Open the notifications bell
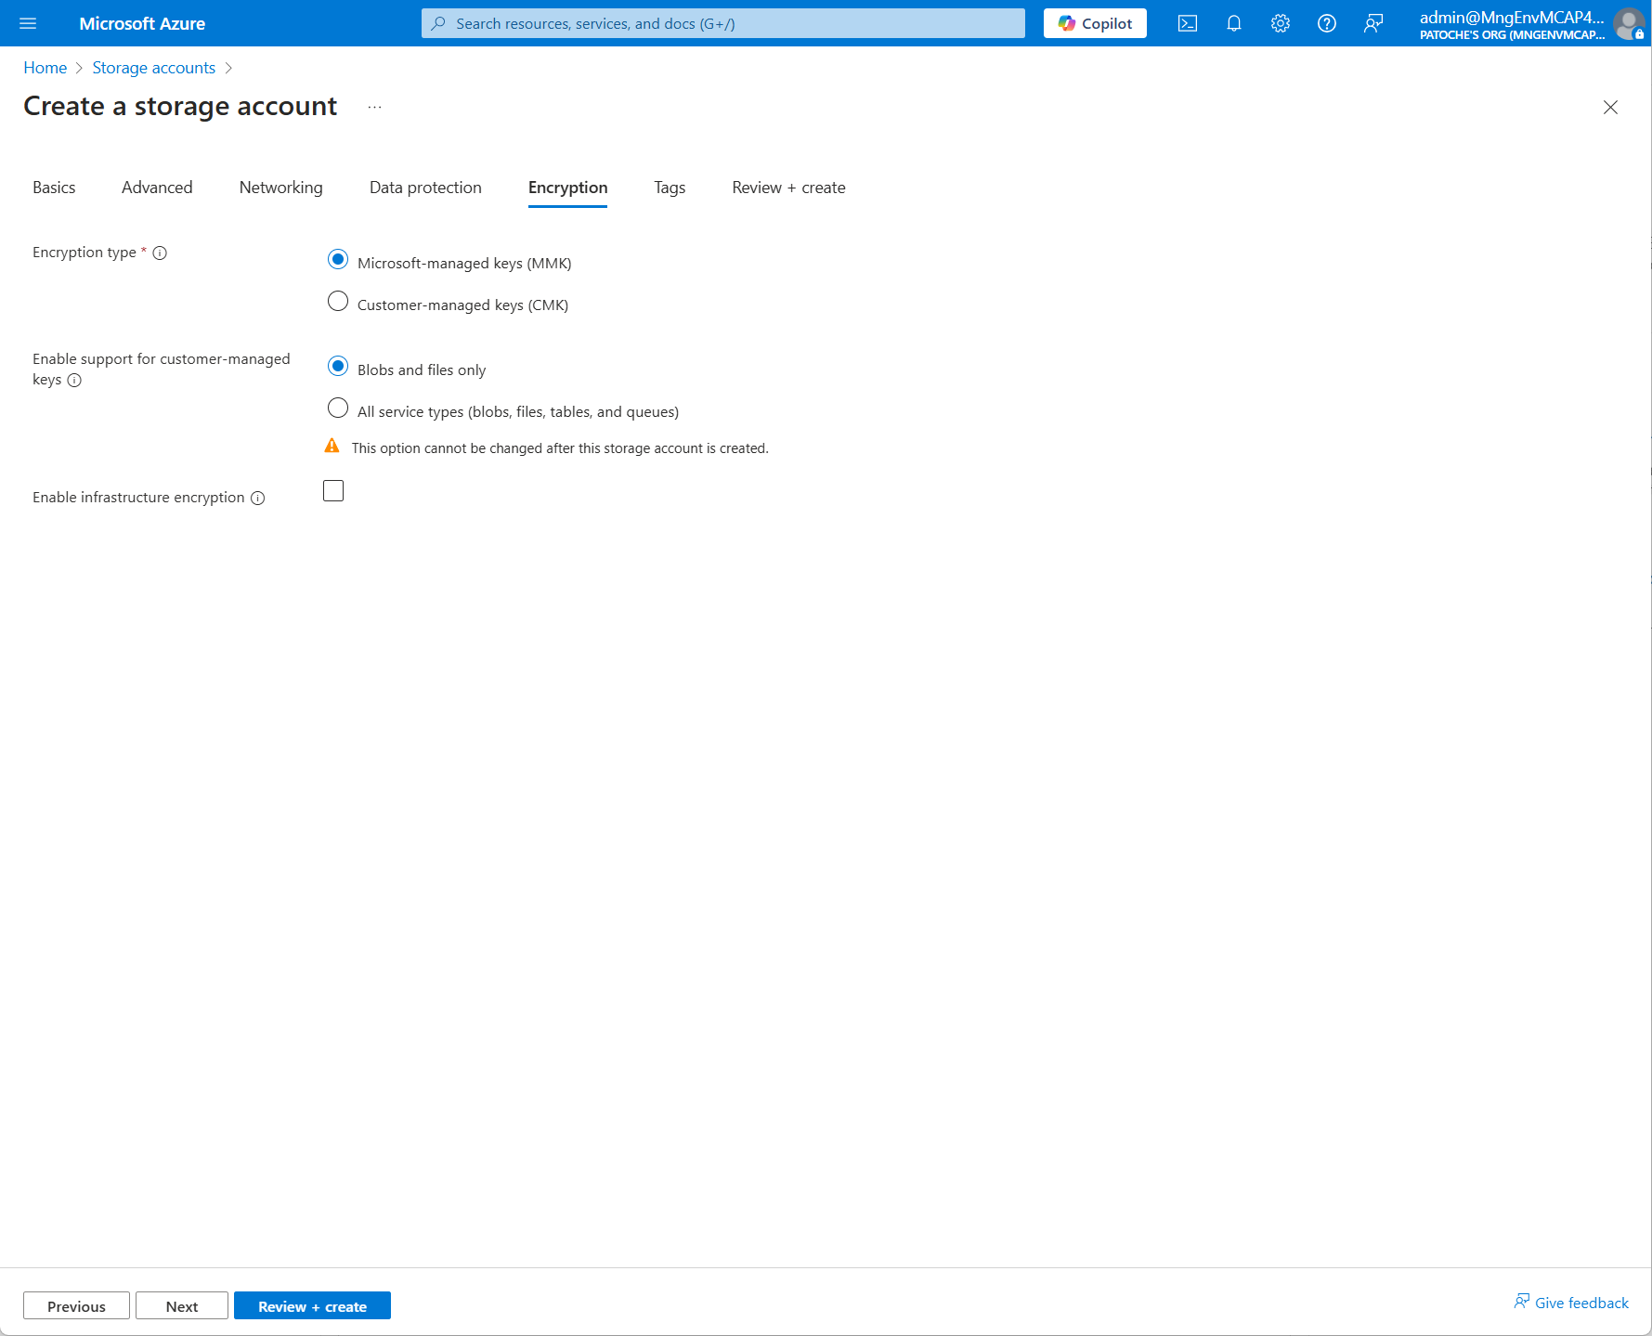Viewport: 1652px width, 1336px height. (x=1233, y=23)
